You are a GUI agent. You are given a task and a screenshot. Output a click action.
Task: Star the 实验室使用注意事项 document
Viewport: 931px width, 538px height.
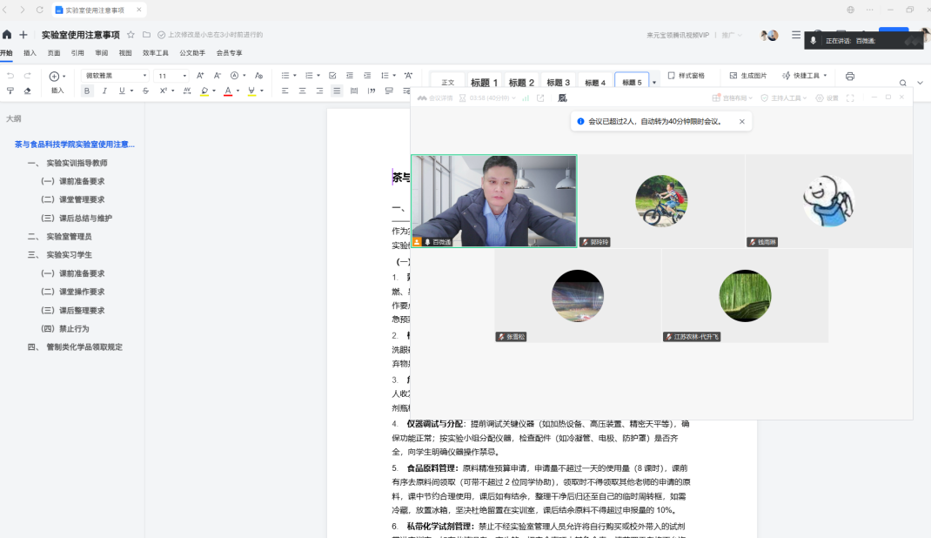pos(131,35)
